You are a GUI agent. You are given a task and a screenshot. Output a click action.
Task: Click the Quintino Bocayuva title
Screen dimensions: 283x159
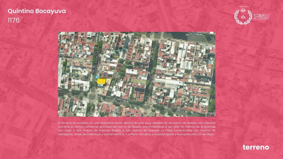point(37,11)
